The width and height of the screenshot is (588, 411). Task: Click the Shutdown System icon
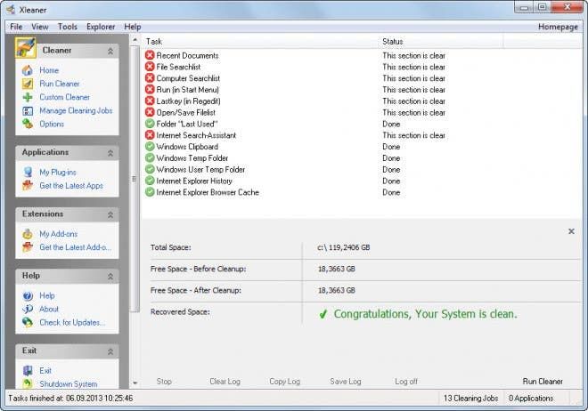[28, 383]
